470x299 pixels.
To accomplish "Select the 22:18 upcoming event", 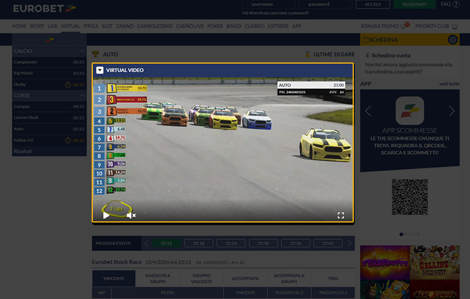I will 199,243.
